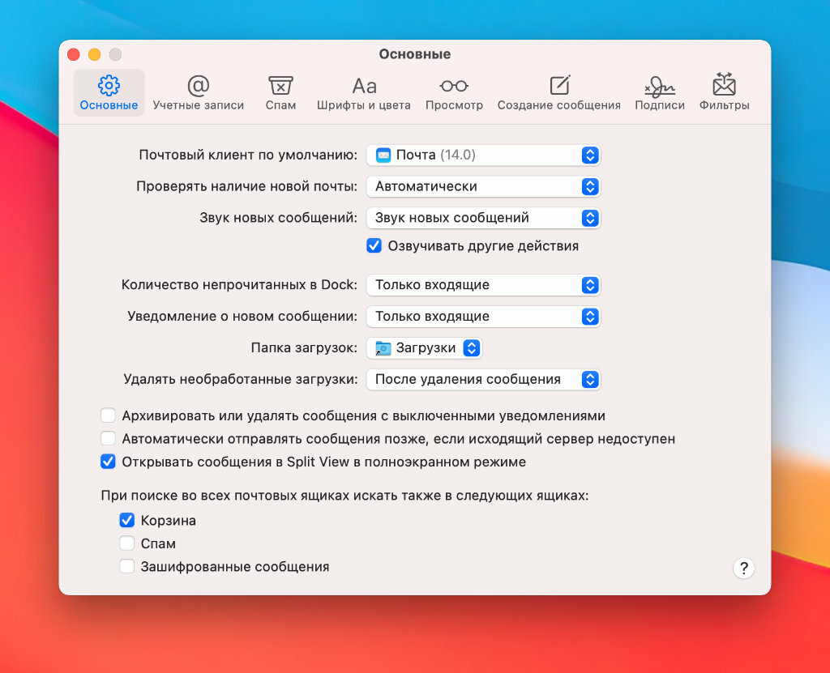Select the 'Основные' window title text
Screen dimensions: 830x673
(415, 54)
